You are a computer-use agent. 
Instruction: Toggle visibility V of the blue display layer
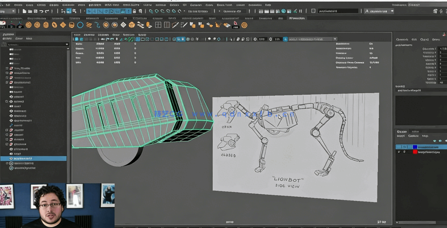point(399,147)
